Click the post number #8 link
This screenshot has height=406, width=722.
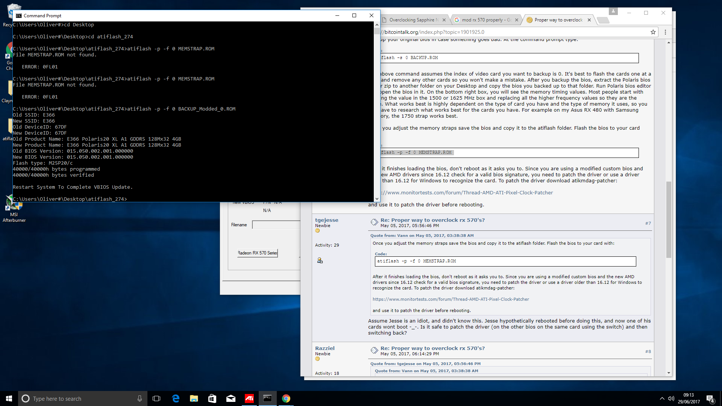coord(648,351)
